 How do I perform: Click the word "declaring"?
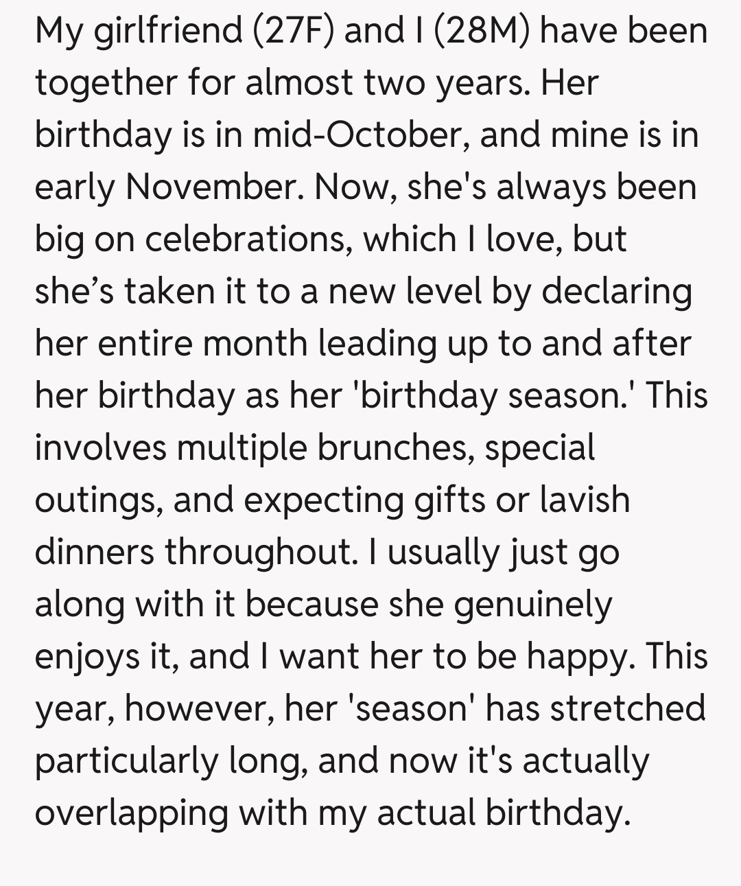pos(616,291)
